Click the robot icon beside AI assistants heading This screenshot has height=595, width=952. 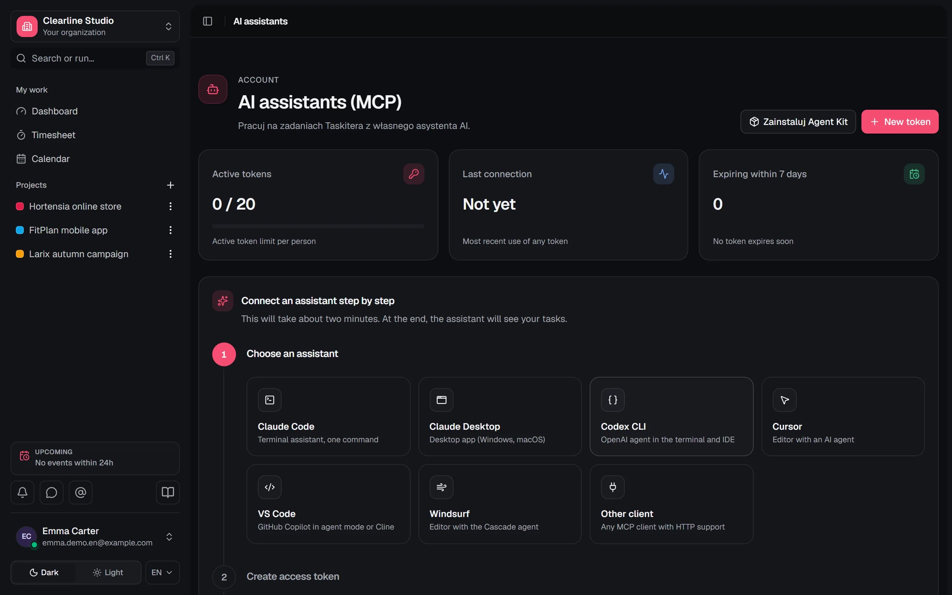pos(213,89)
